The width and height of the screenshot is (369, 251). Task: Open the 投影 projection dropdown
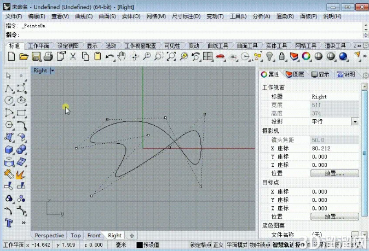pos(355,122)
